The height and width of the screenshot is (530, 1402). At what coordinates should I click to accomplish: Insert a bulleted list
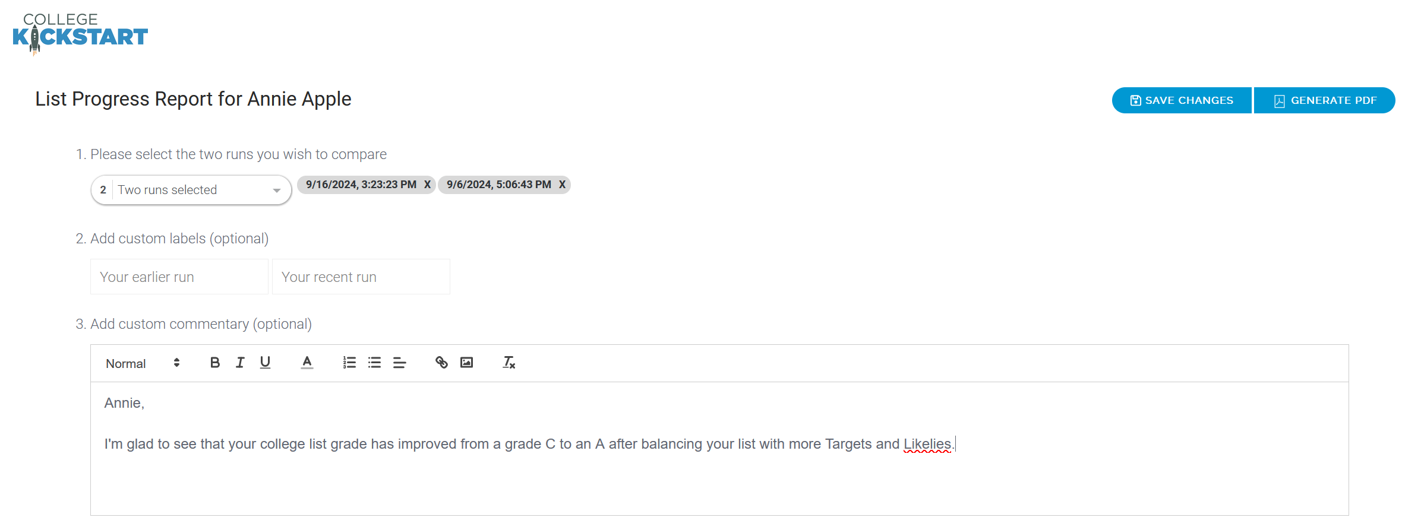(x=374, y=363)
